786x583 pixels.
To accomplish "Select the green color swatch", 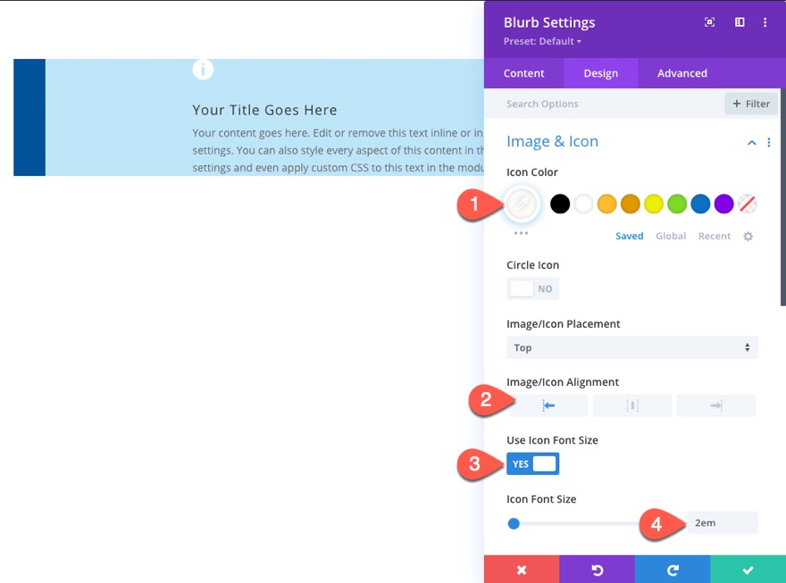I will [x=677, y=204].
